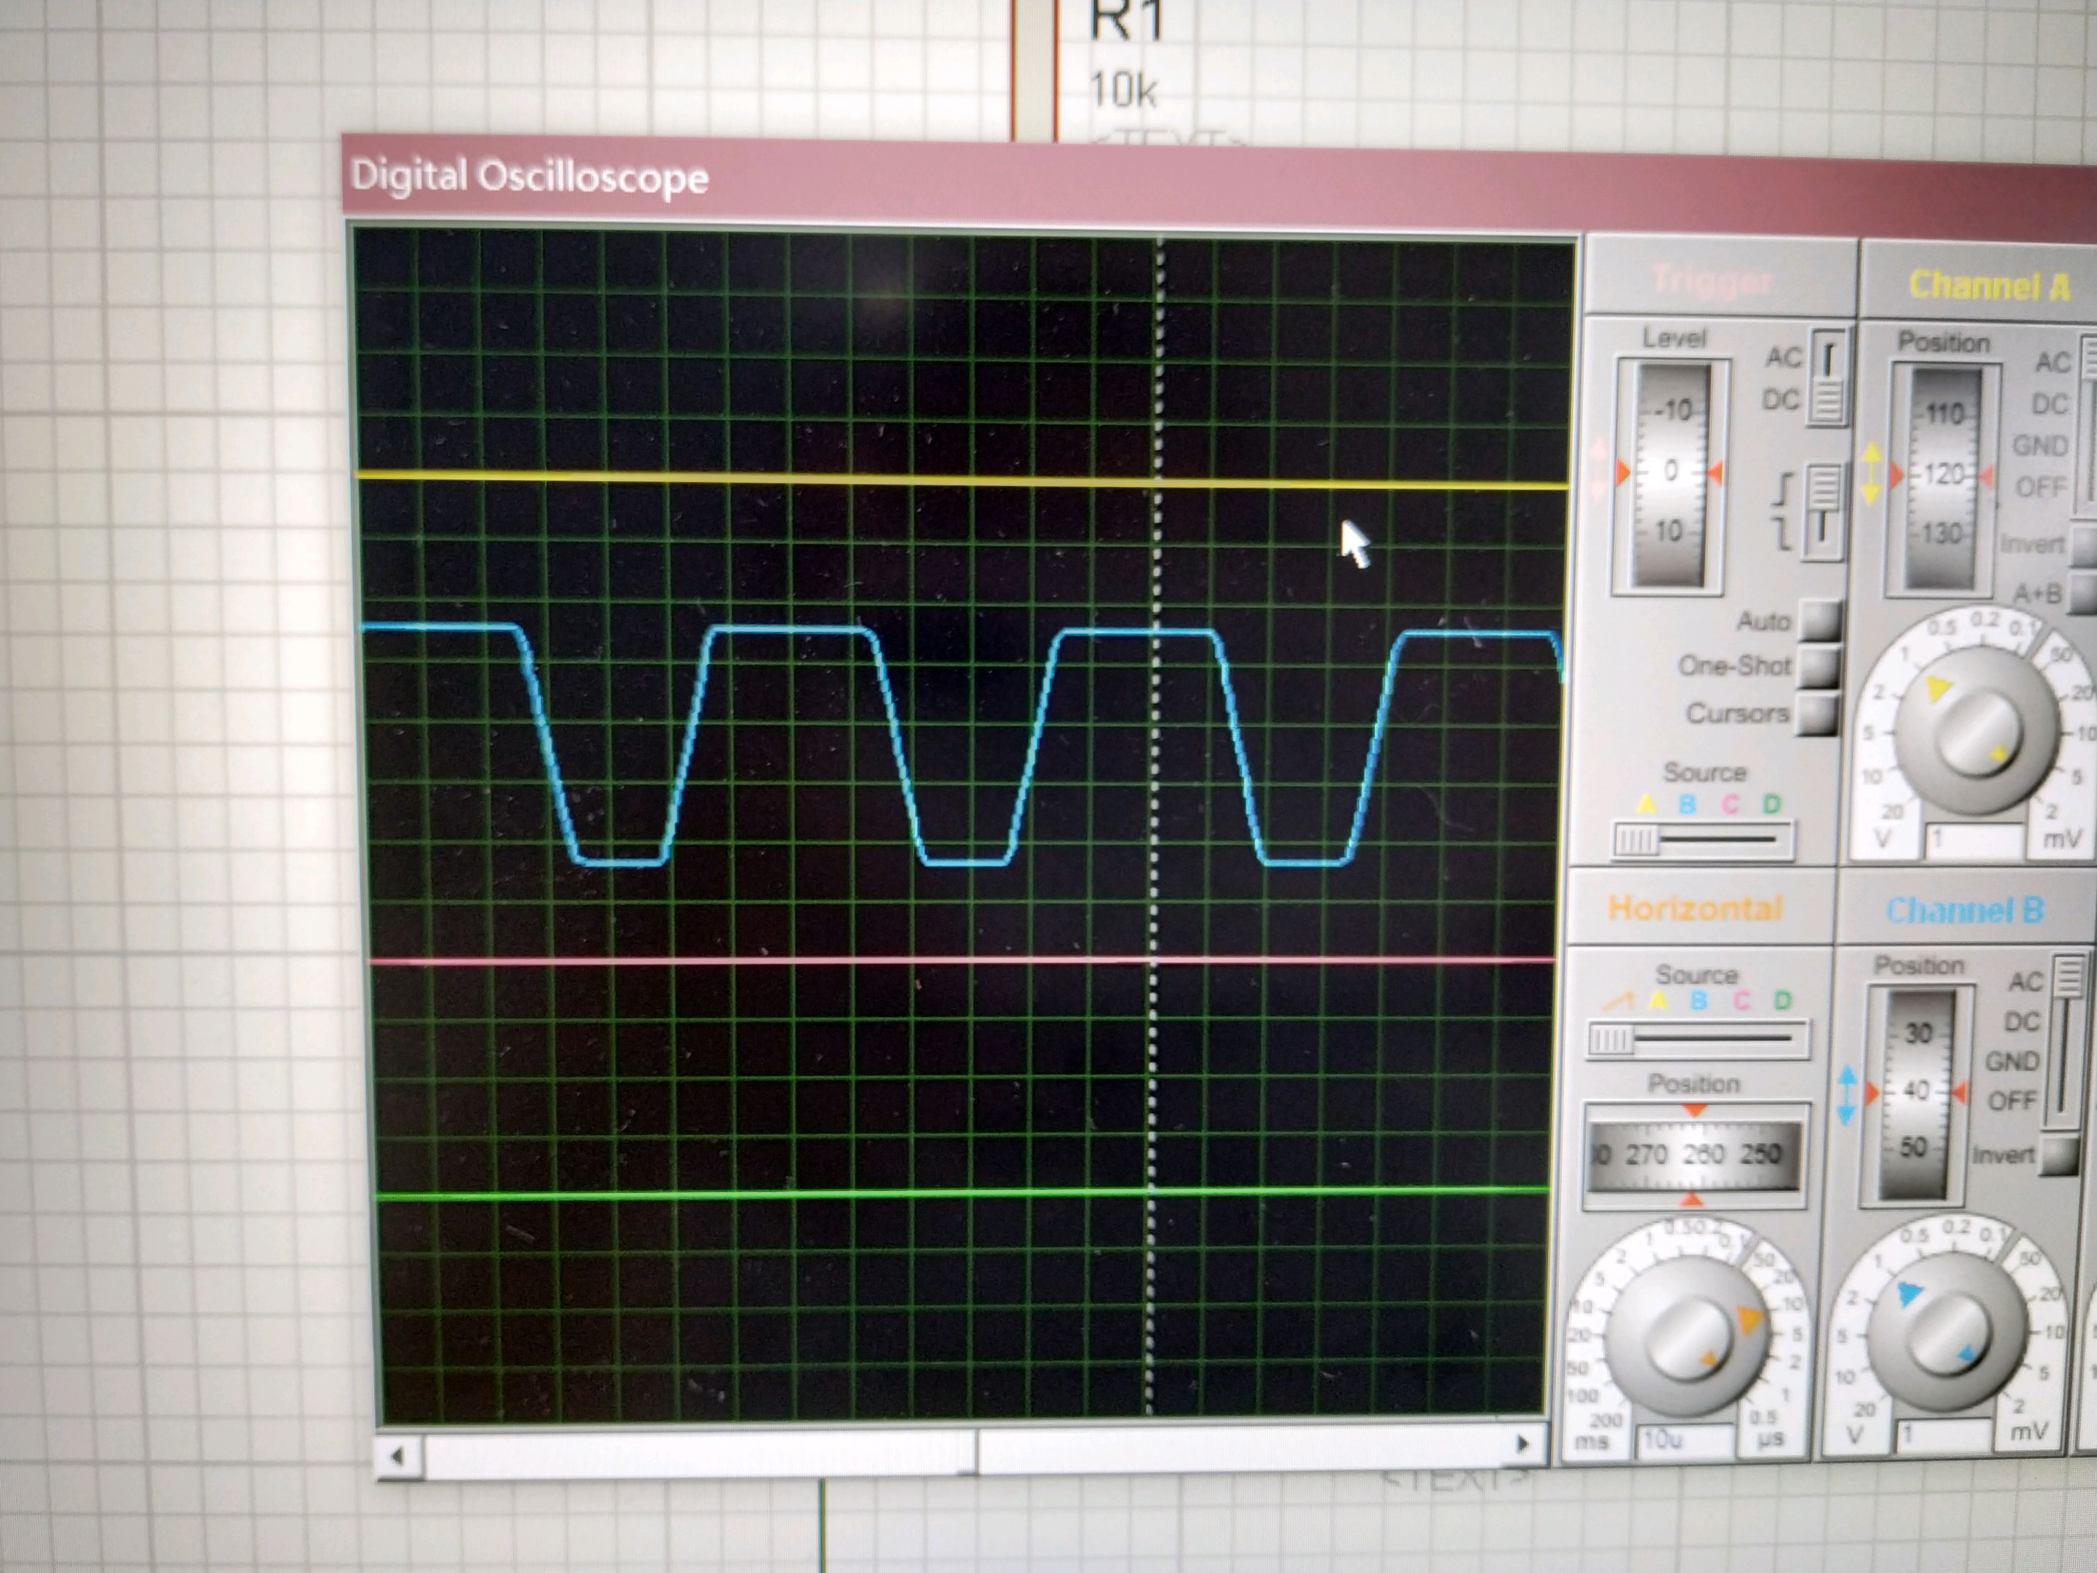Screen dimensions: 2097x1573
Task: Click right arrow of oscilloscope scrollbar
Action: click(x=1522, y=1445)
